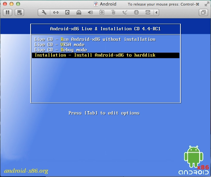Open virtual machine settings wrench
The image size is (211, 177).
pos(44,13)
